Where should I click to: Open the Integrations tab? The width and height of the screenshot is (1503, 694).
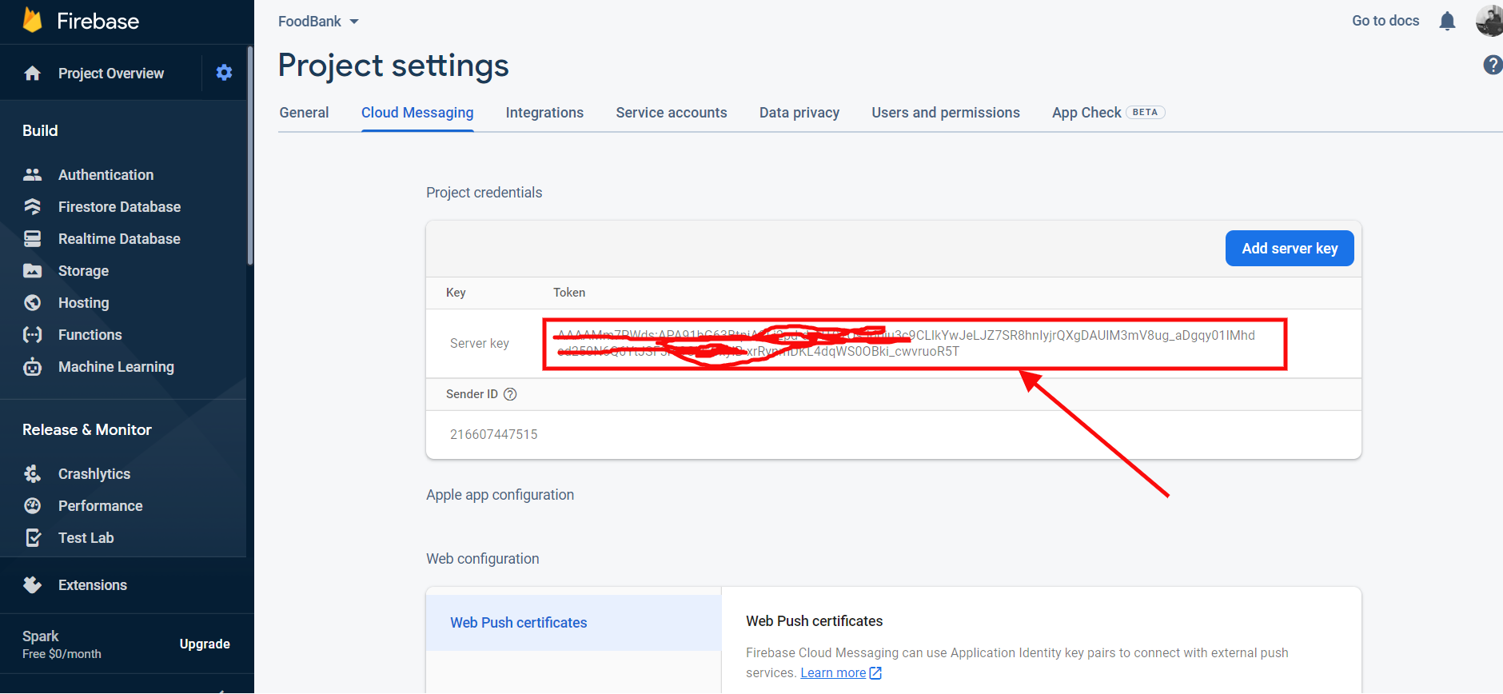pos(544,113)
